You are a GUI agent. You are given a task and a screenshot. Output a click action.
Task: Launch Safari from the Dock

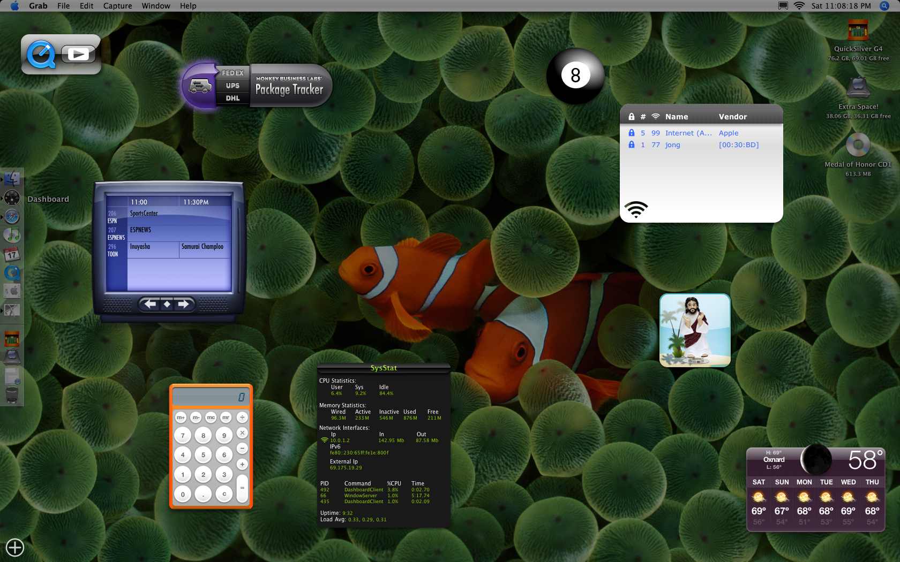(x=12, y=216)
